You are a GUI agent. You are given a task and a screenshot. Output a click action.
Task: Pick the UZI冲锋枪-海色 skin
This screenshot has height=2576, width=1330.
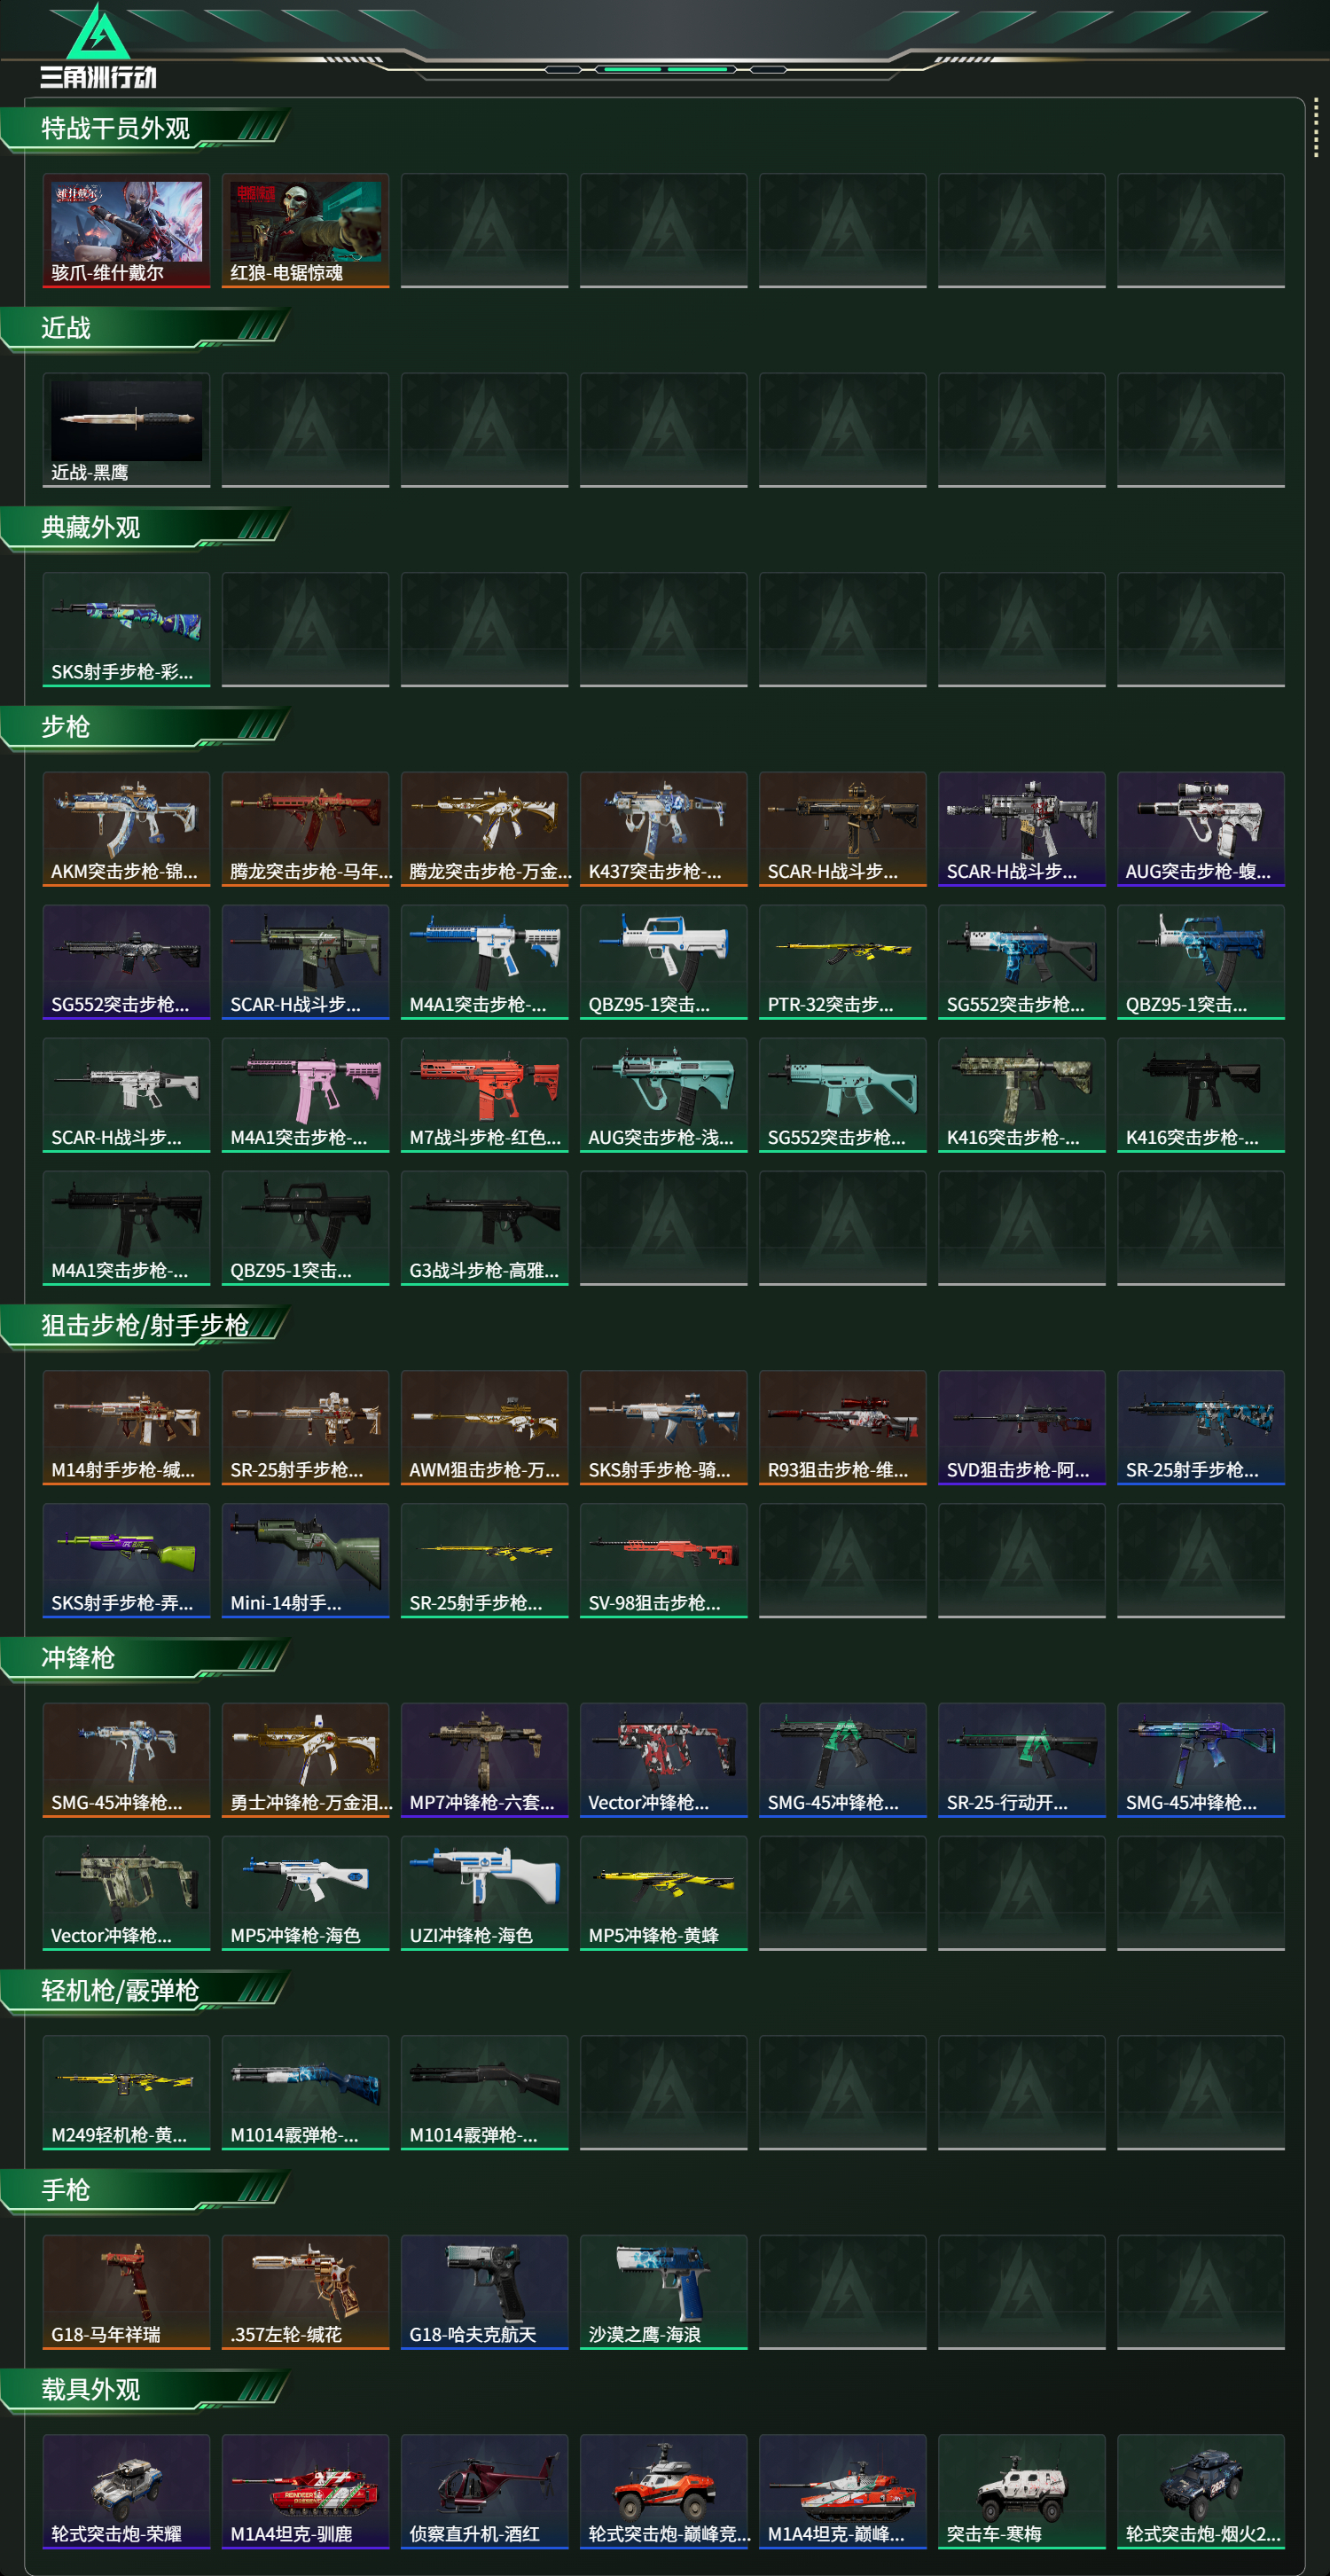pos(484,1893)
